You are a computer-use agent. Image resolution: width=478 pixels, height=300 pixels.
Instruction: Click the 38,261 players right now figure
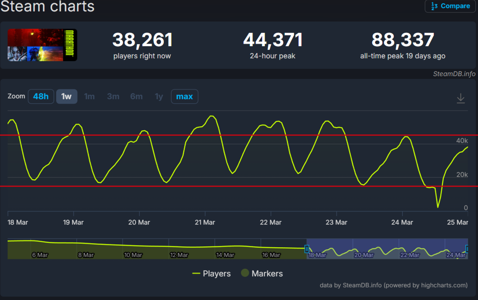click(142, 40)
